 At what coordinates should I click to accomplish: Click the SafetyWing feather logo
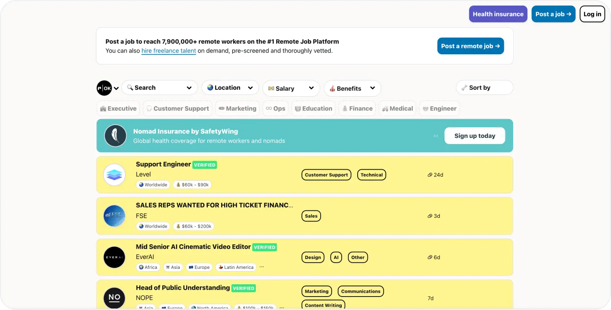pyautogui.click(x=115, y=136)
